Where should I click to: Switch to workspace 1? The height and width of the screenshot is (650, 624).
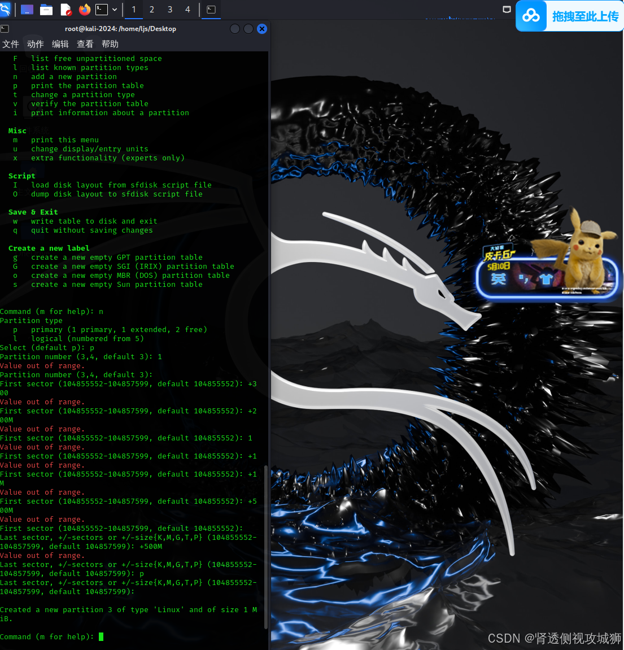[133, 10]
